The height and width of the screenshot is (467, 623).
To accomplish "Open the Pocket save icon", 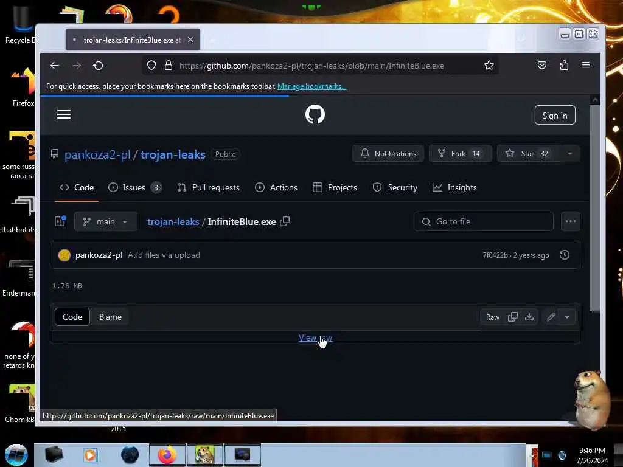I will 542,65.
